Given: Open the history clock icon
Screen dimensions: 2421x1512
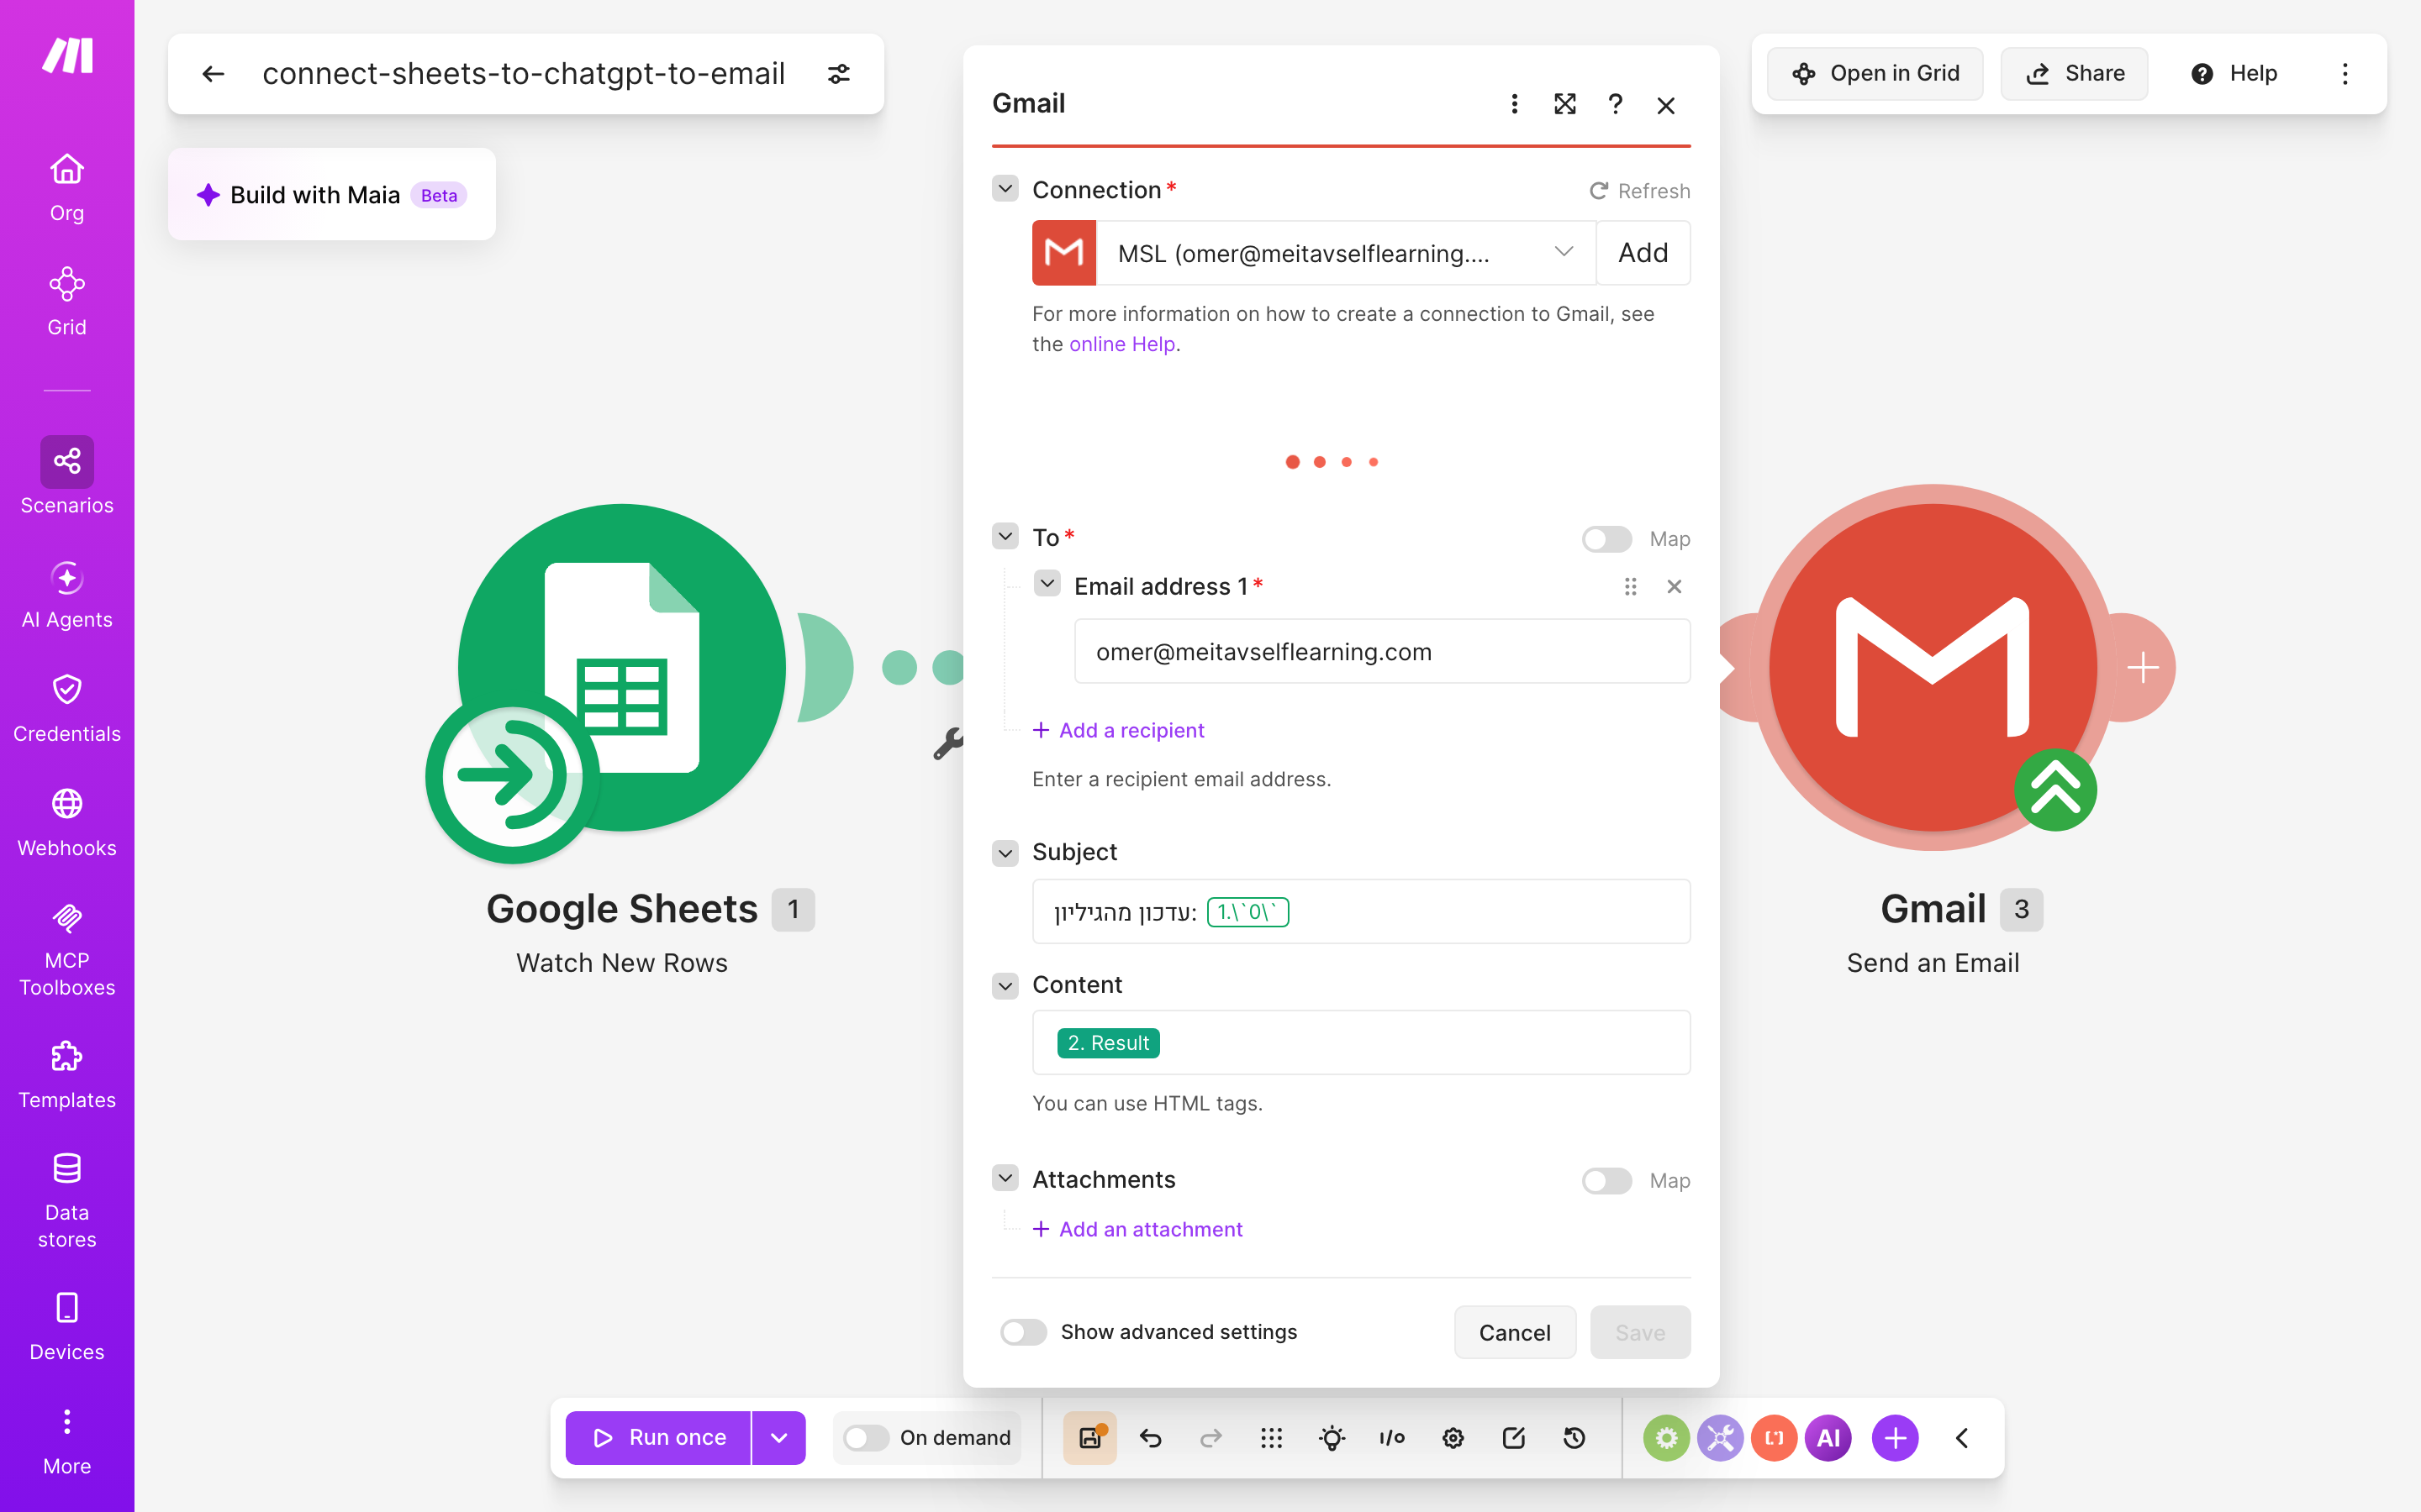Looking at the screenshot, I should coord(1574,1438).
